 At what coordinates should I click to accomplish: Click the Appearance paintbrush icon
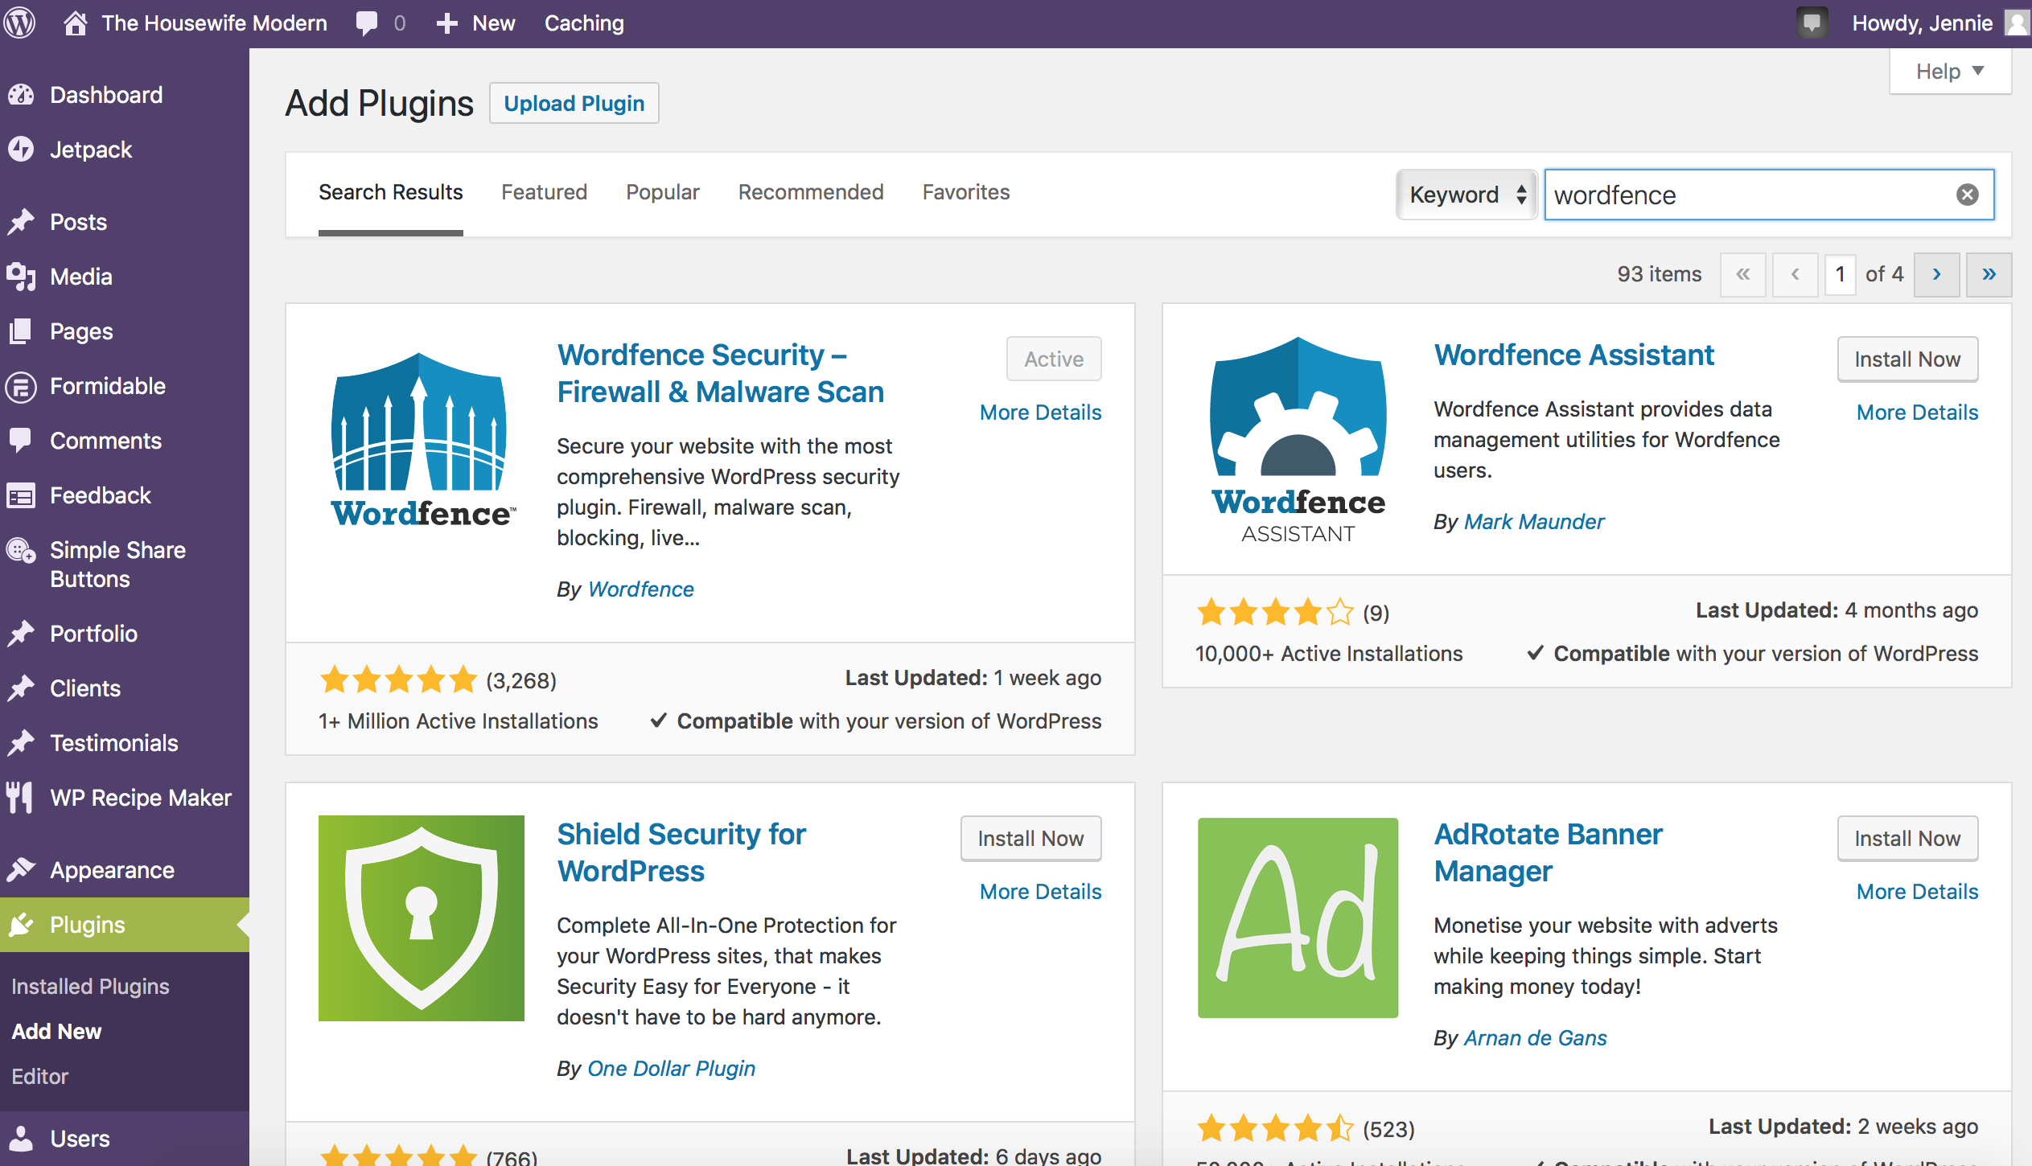[21, 870]
